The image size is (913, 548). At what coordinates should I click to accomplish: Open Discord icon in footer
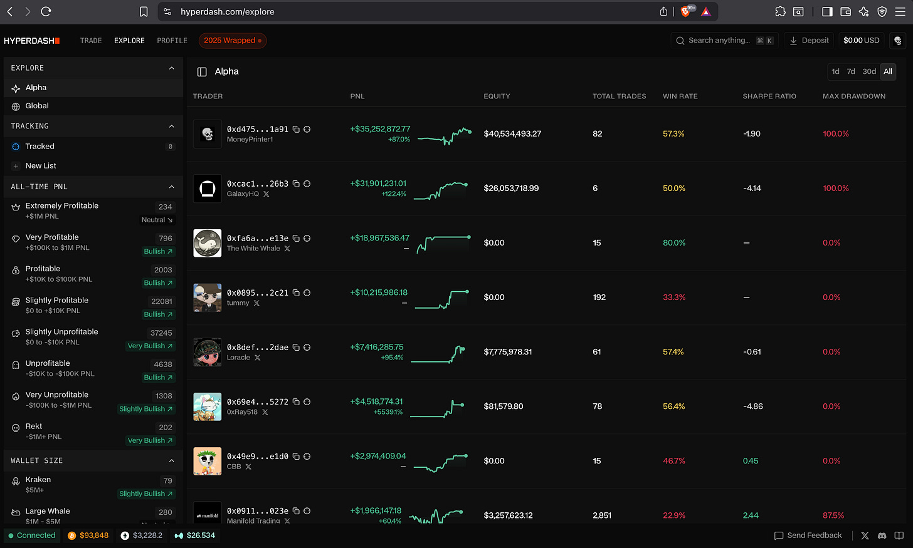(x=882, y=535)
